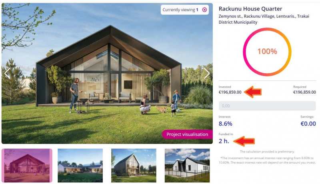Click the 100% funding progress circle

(267, 51)
